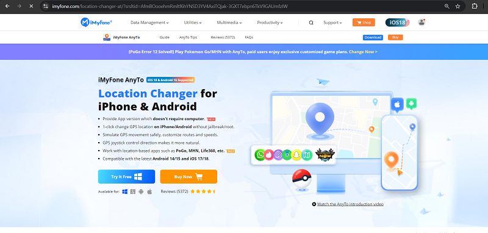
Task: Click the PoGo Error 12 Solved banner text
Action: 238,52
